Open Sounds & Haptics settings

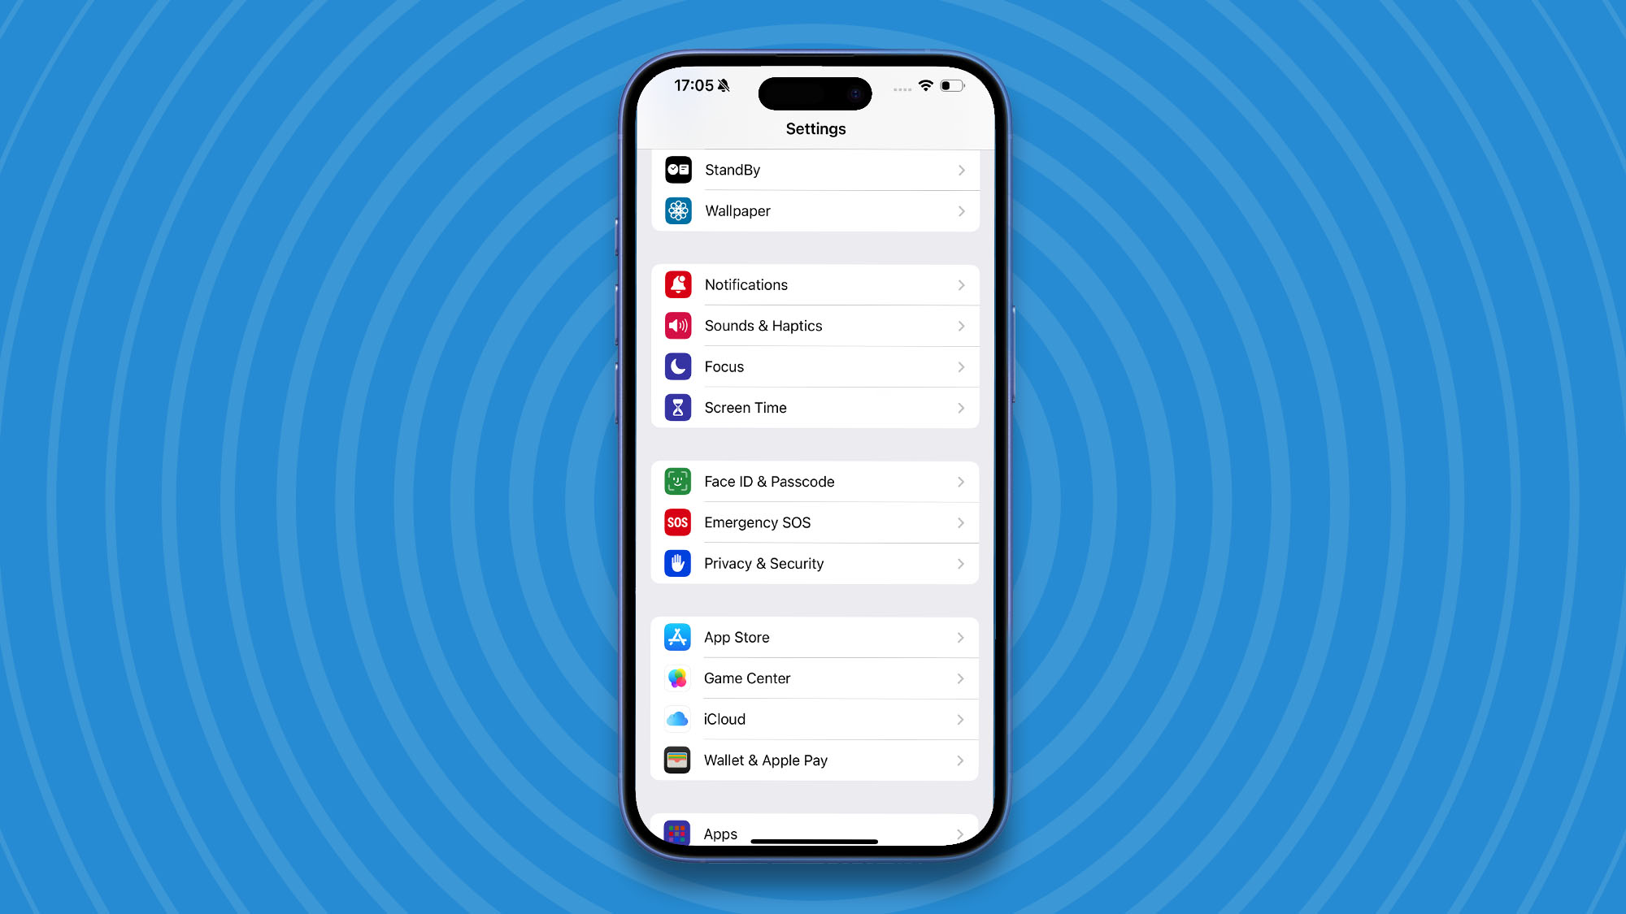point(814,325)
